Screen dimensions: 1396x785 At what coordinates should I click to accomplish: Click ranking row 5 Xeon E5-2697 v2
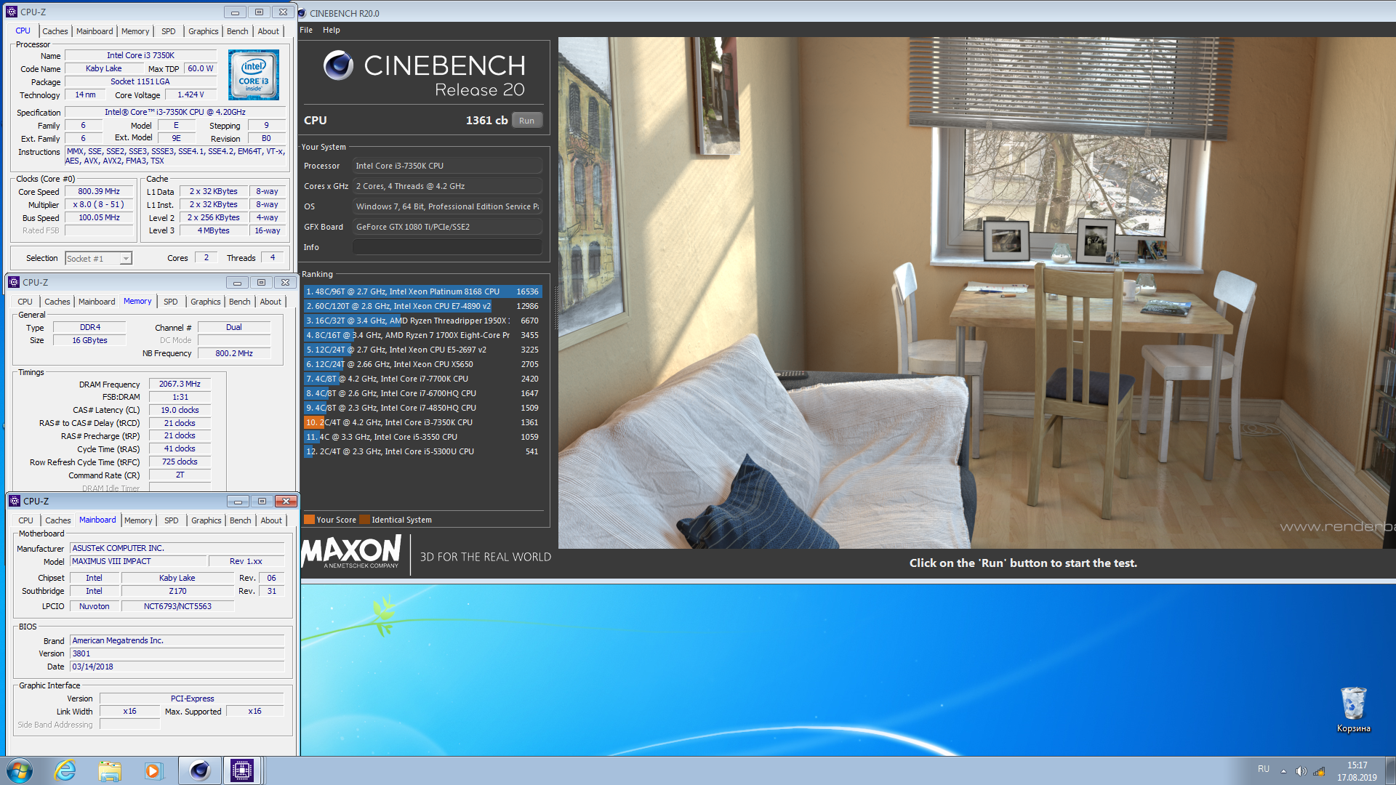point(422,350)
